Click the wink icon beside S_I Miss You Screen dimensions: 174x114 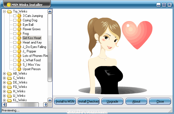click(19, 65)
